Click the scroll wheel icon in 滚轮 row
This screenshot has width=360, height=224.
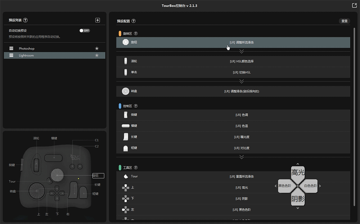(x=126, y=61)
